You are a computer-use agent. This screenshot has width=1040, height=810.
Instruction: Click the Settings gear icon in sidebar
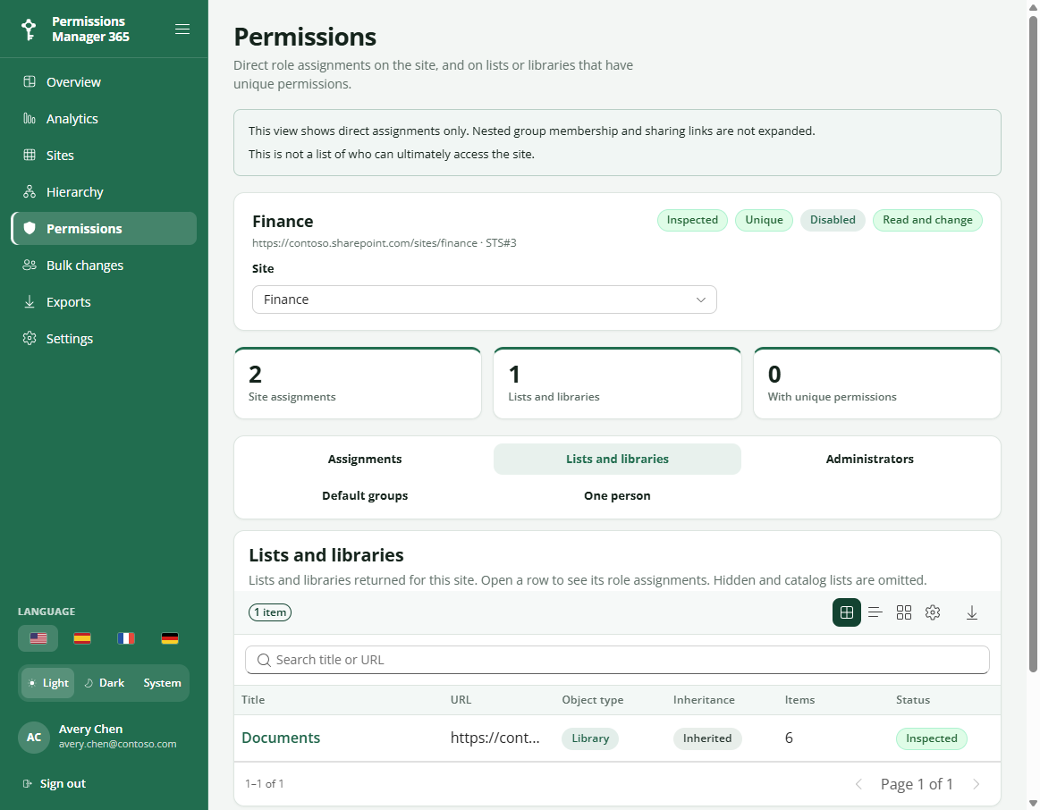(x=30, y=338)
